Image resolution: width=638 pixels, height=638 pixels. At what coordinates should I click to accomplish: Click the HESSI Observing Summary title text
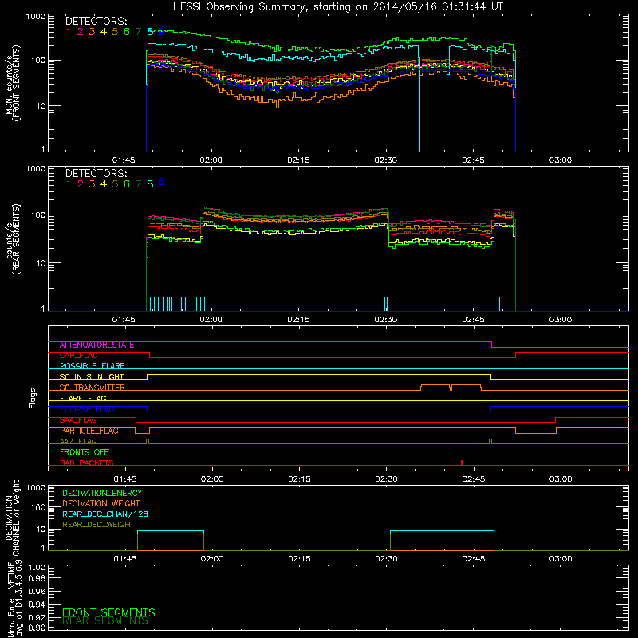pos(338,7)
